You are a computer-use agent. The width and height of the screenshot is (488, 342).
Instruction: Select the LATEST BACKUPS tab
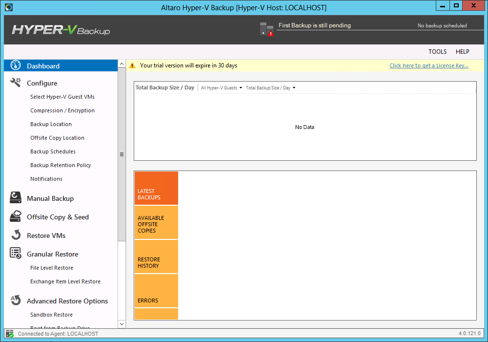(x=156, y=188)
